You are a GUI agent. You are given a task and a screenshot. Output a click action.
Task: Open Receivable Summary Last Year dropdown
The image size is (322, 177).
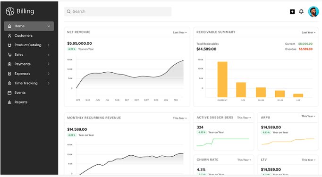point(308,33)
